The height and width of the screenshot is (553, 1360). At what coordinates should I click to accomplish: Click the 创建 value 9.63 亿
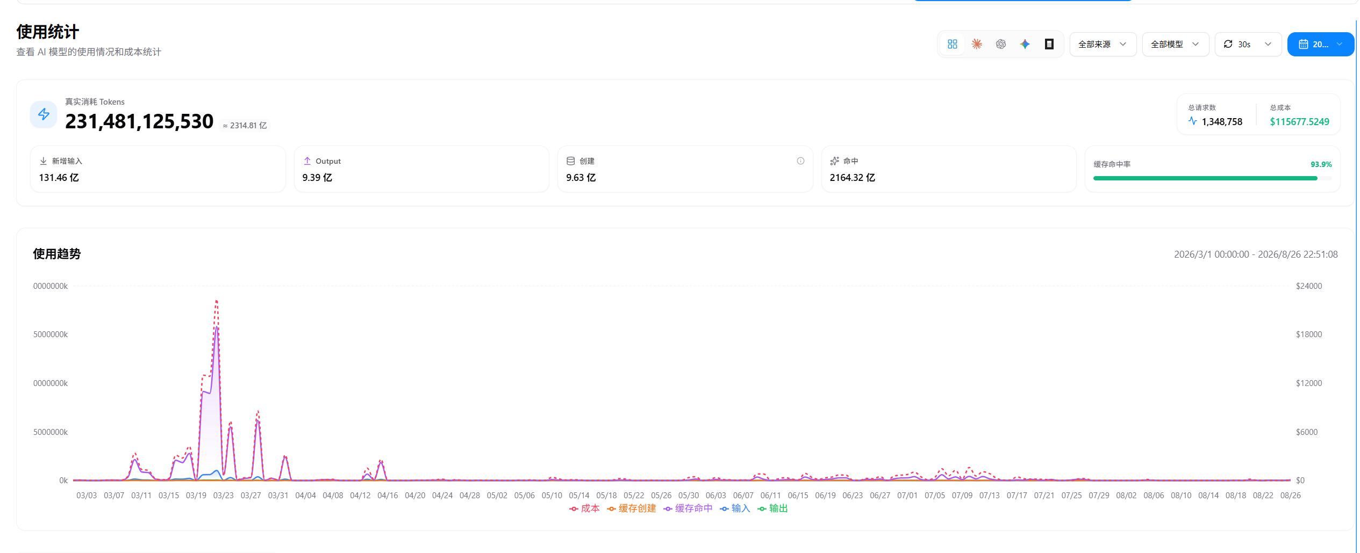(x=581, y=178)
